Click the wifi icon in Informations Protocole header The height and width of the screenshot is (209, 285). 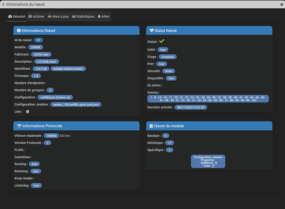(19, 126)
